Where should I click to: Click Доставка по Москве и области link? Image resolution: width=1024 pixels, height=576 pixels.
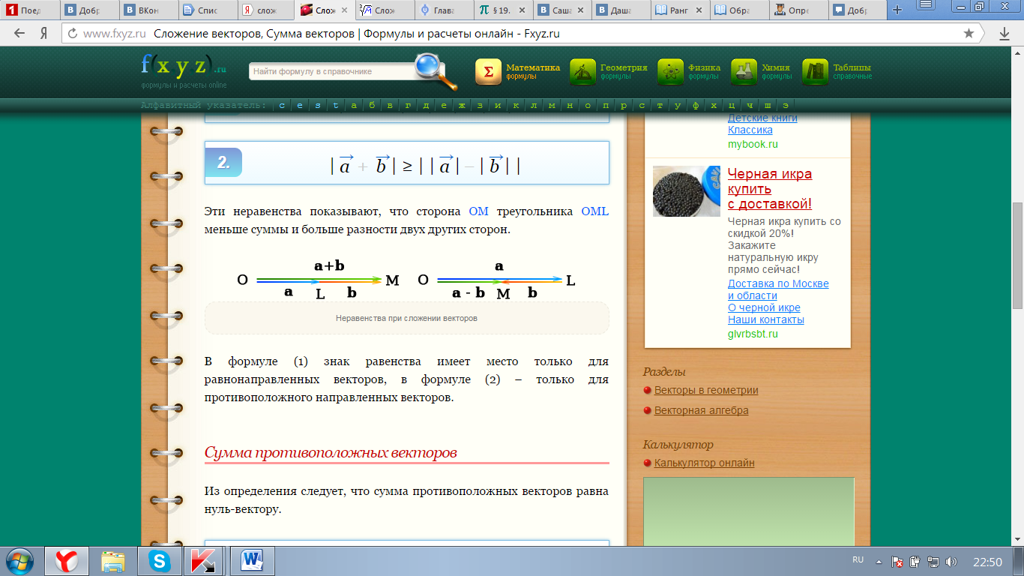(x=778, y=289)
